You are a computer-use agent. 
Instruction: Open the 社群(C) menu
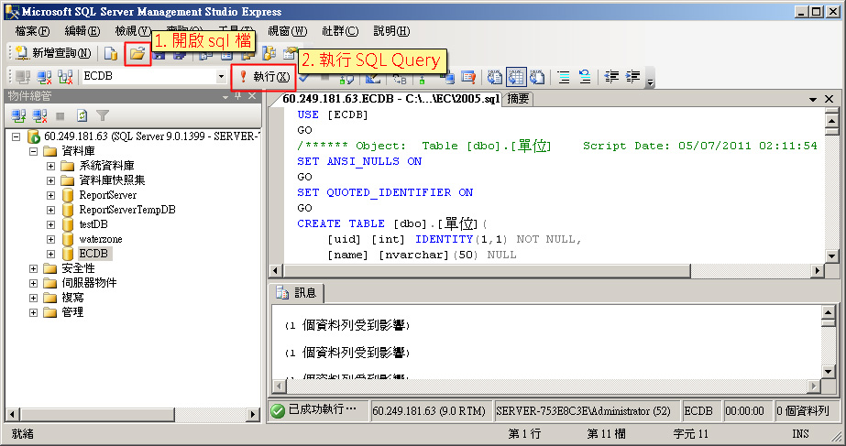340,31
